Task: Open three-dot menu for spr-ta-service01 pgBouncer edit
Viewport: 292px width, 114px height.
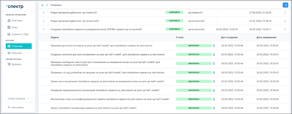Action: (285, 21)
